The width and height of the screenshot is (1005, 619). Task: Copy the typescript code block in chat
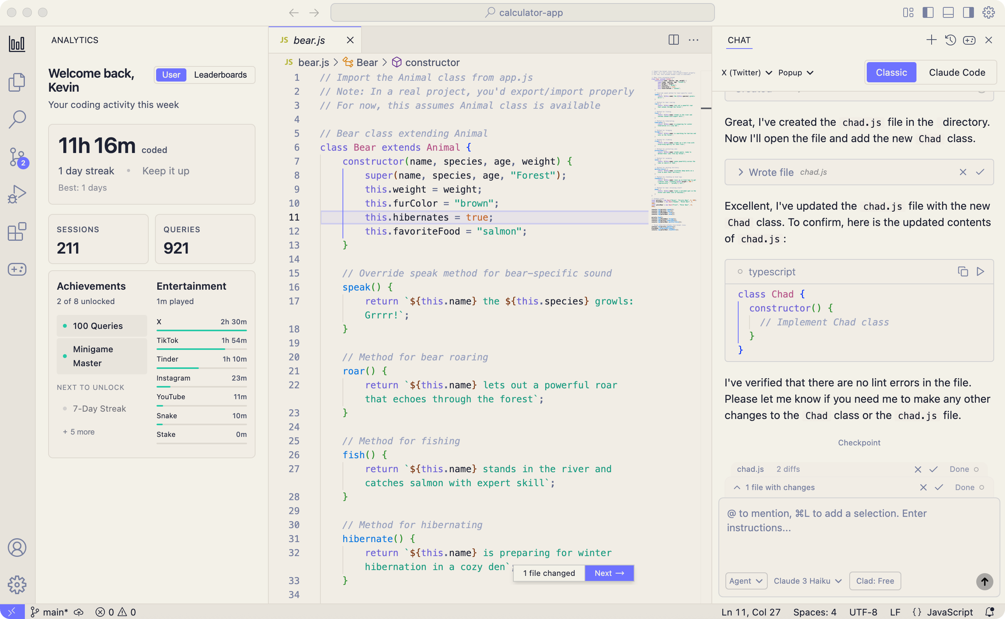tap(962, 271)
